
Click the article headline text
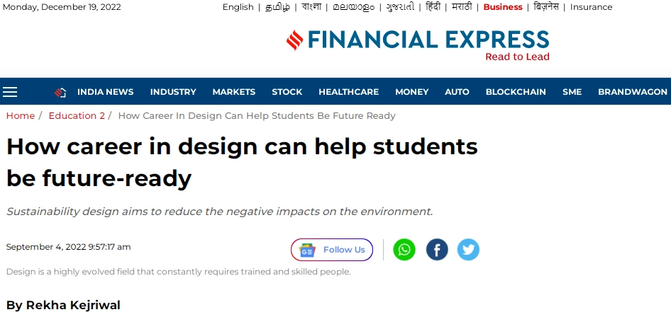242,162
